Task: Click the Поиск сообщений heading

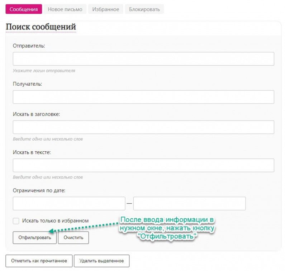Action: [x=41, y=27]
